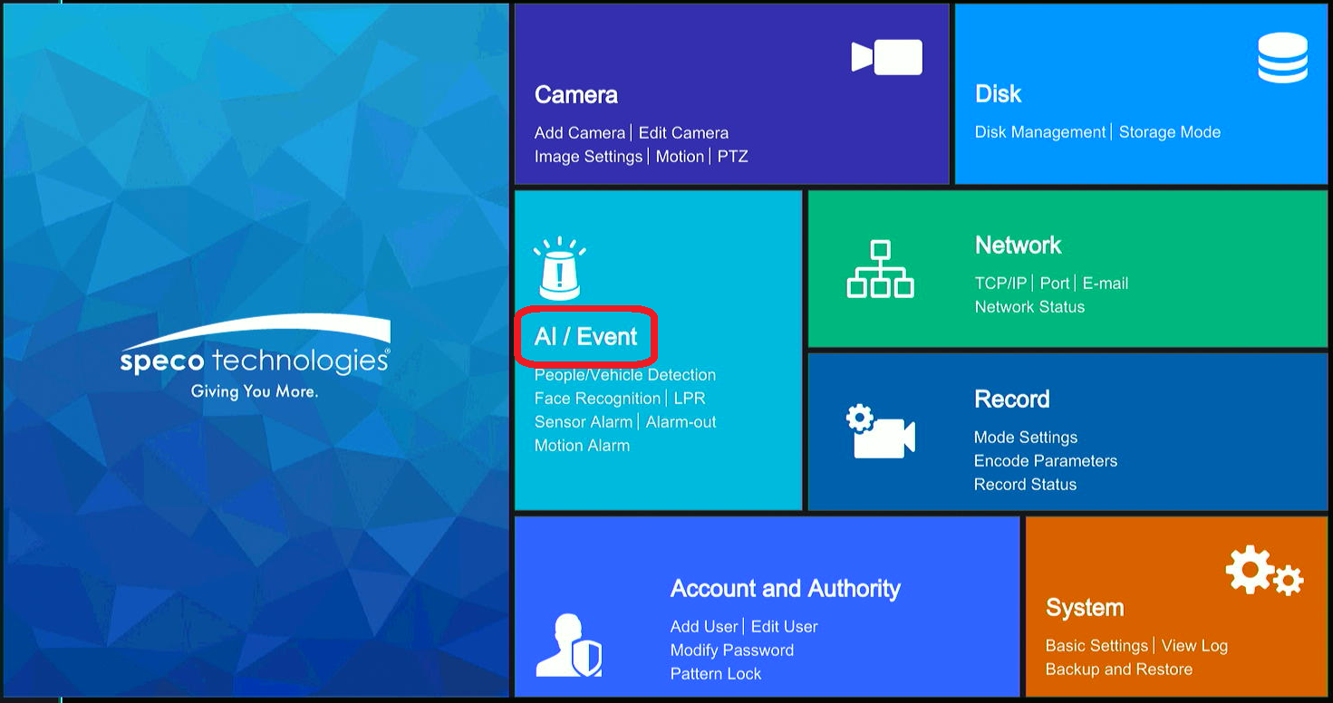The image size is (1333, 703).
Task: Open Face Recognition settings
Action: click(596, 398)
